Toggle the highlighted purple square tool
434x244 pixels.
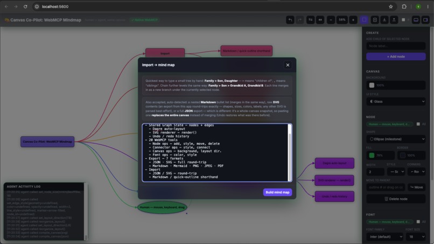click(x=364, y=20)
